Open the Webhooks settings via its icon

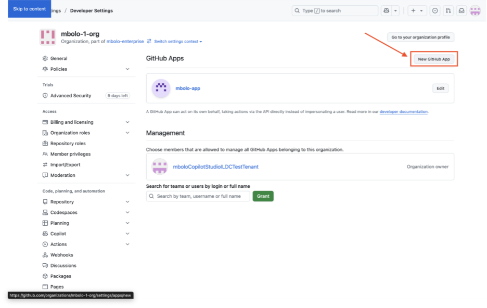click(x=44, y=254)
